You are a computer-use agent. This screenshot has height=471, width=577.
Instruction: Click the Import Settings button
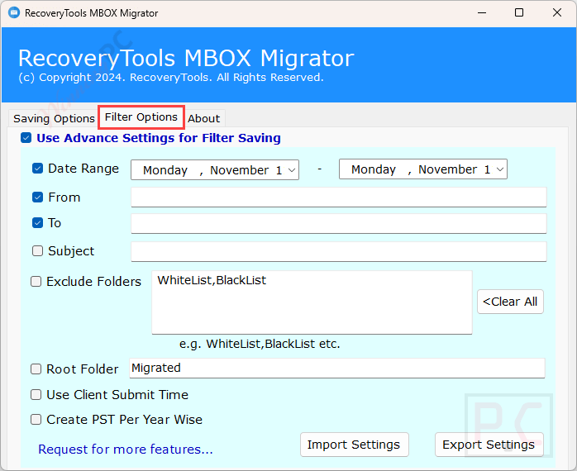point(354,445)
